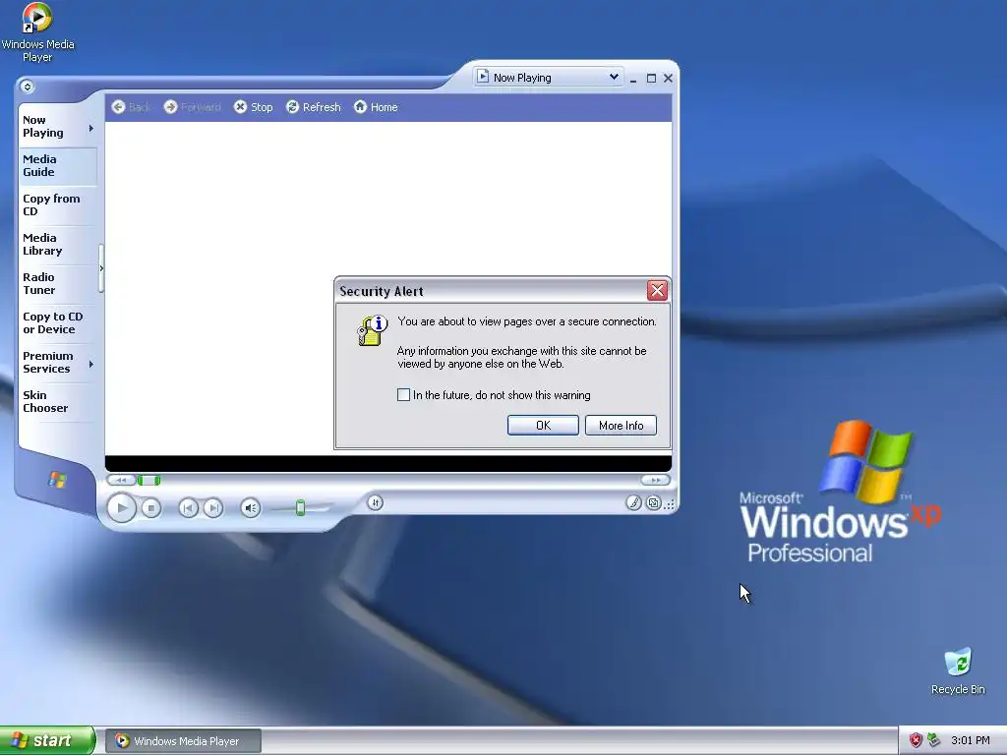Maximize the Media Player window
Image resolution: width=1007 pixels, height=755 pixels.
pos(651,79)
